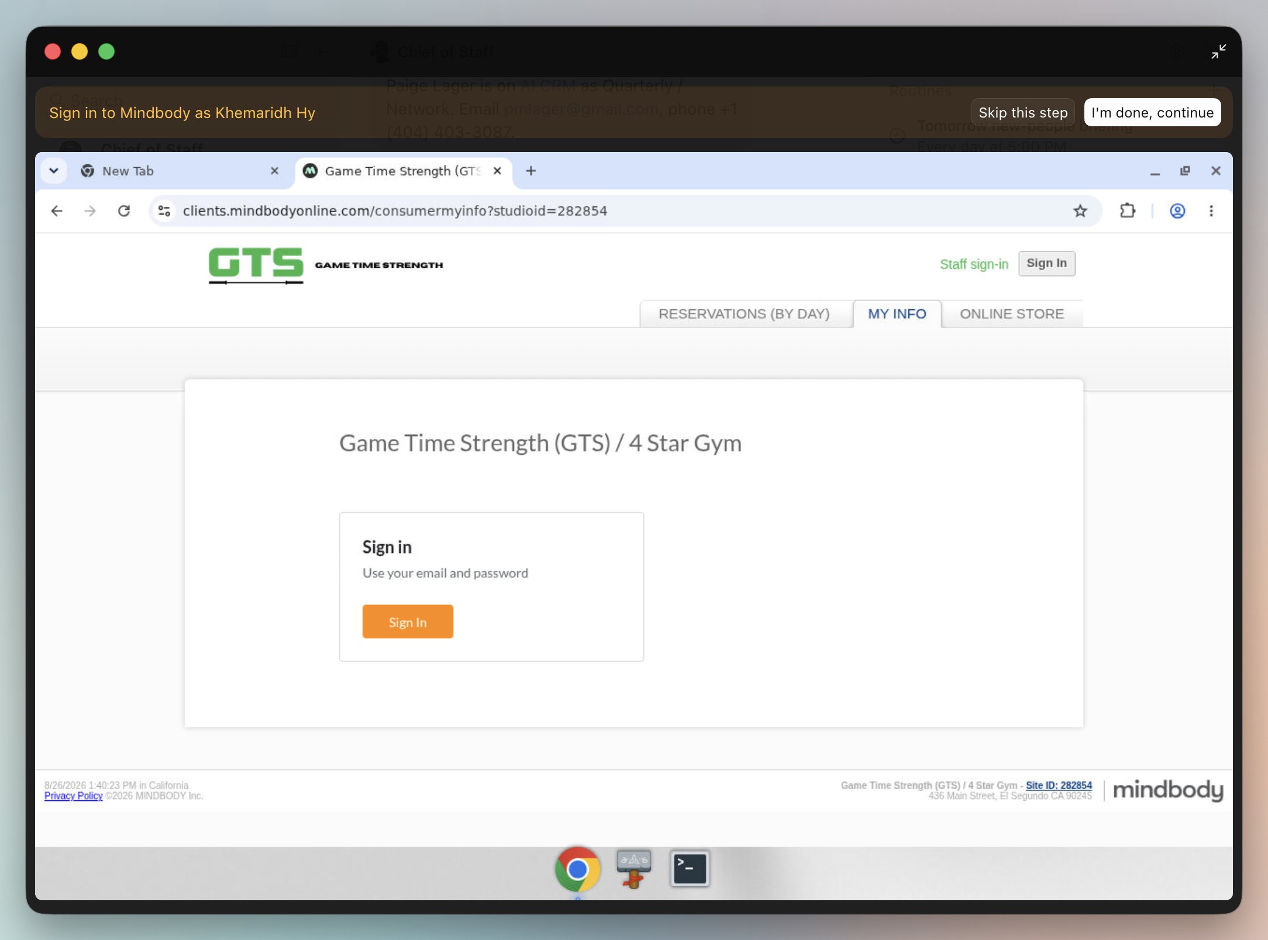1268x940 pixels.
Task: View site information icon in address bar
Action: click(x=164, y=211)
